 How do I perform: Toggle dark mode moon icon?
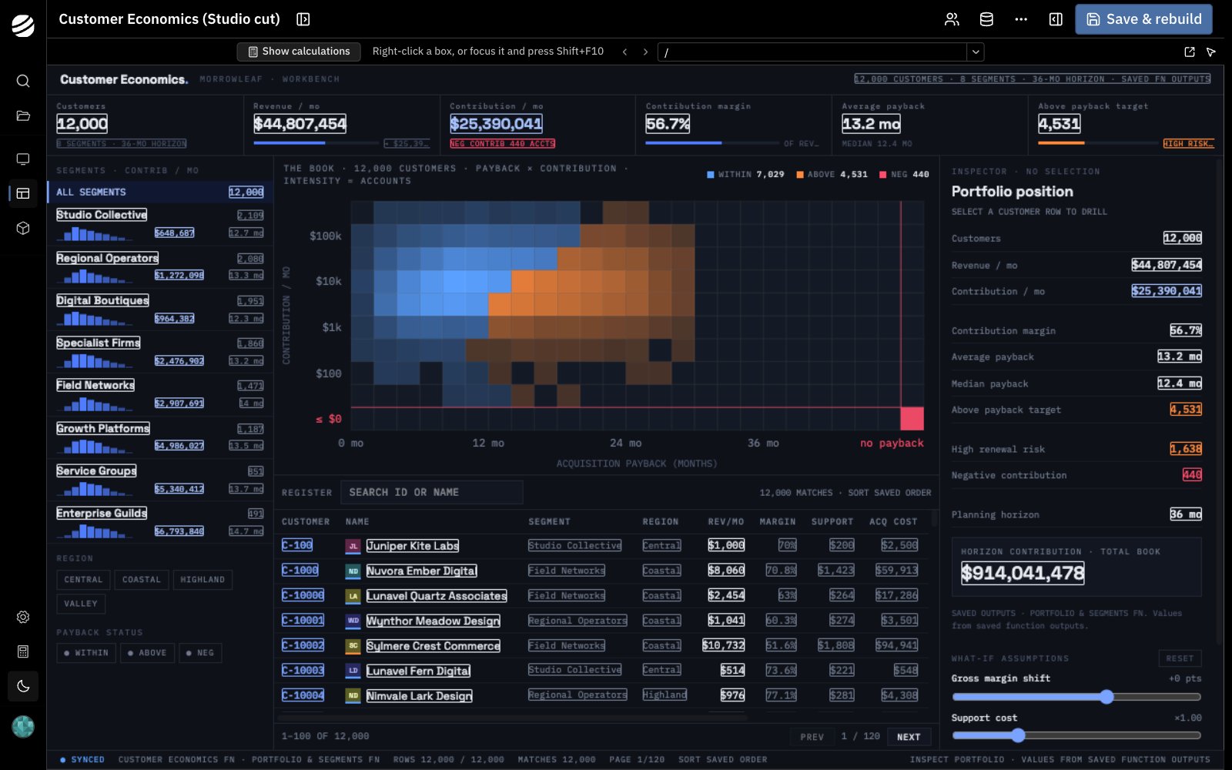click(x=23, y=686)
